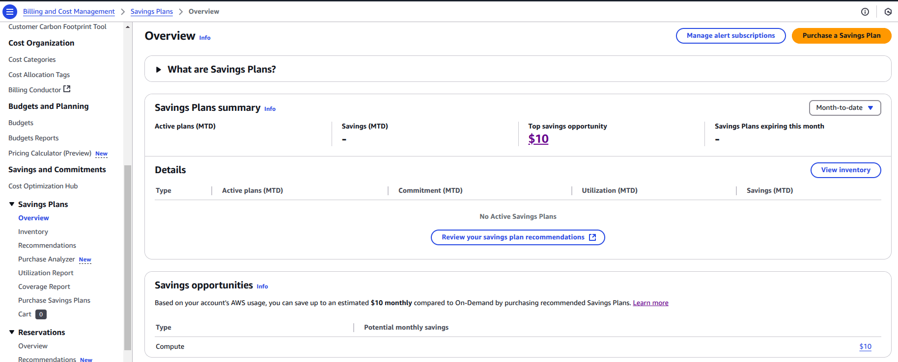The width and height of the screenshot is (898, 362).
Task: Open Purchase Analyzer in sidebar
Action: [x=47, y=259]
